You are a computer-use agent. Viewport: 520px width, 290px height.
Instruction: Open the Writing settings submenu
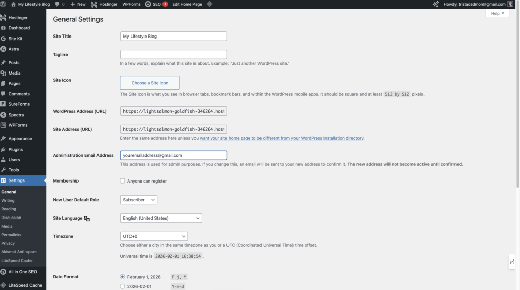click(x=8, y=200)
